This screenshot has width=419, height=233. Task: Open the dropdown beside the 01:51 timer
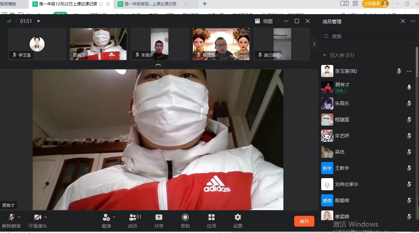point(38,21)
